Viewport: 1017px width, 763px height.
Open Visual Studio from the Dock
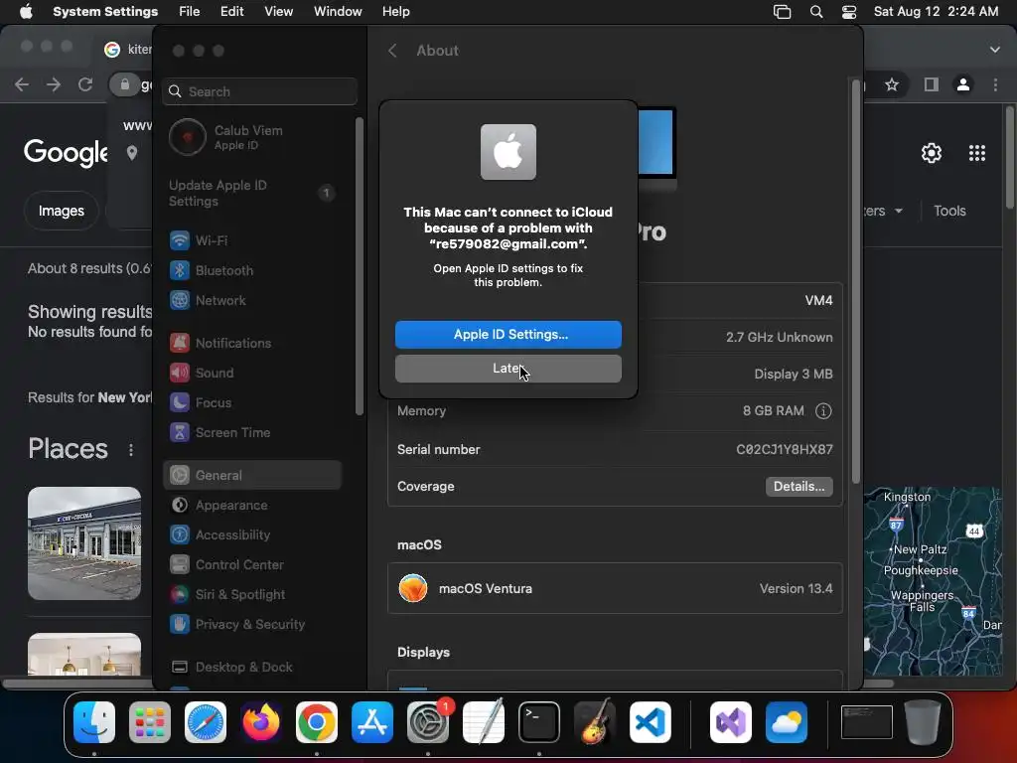coord(731,722)
